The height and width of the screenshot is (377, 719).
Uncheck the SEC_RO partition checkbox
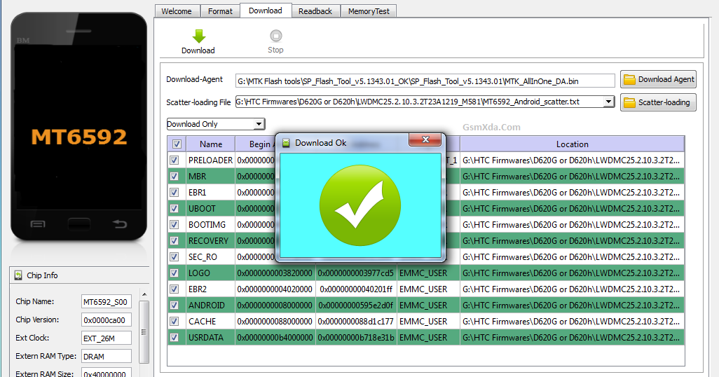174,257
